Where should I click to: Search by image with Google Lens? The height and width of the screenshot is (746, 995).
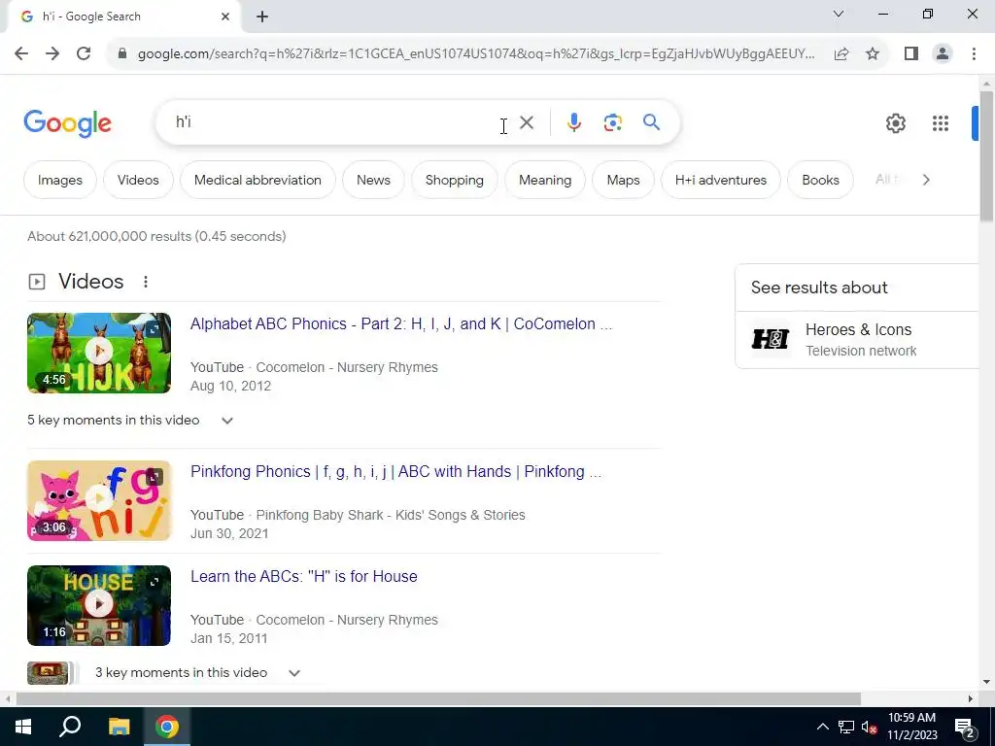[612, 122]
